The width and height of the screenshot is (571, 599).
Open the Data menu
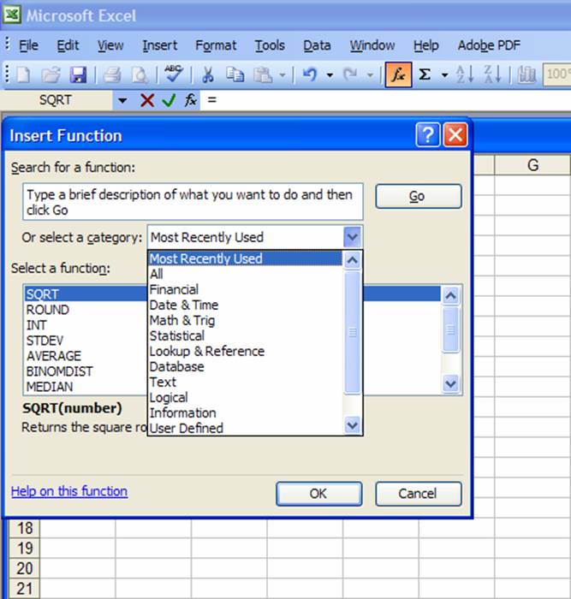(x=317, y=45)
